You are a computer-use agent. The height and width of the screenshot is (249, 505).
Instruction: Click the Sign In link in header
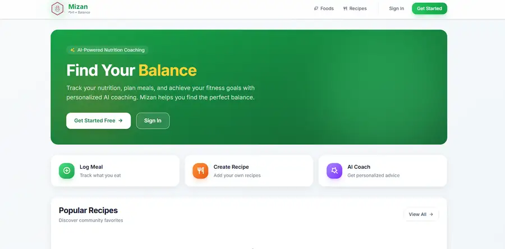[397, 8]
